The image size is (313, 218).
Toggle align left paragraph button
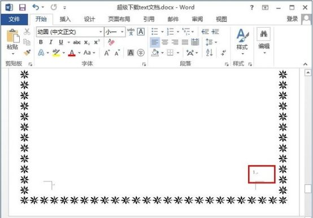(x=155, y=42)
